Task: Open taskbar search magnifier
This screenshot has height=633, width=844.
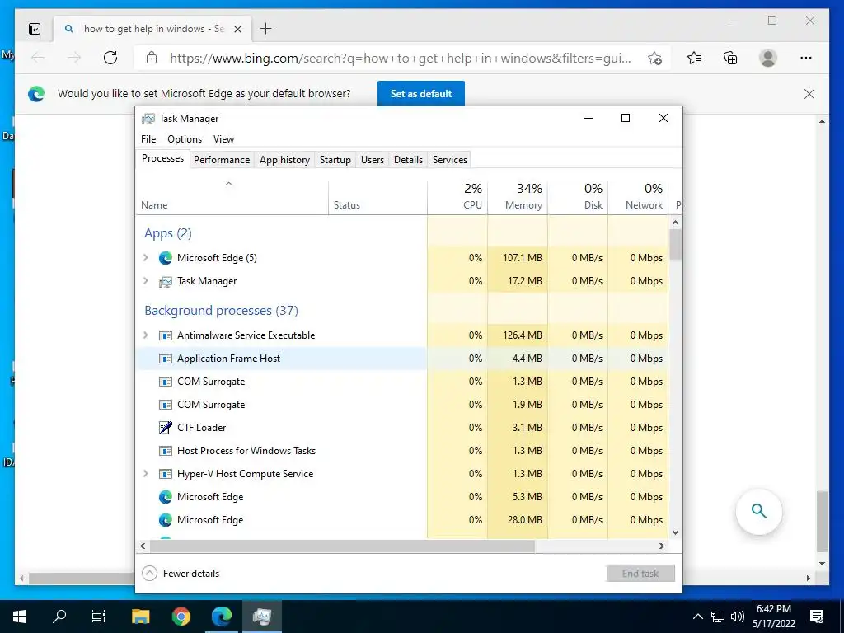Action: click(x=59, y=617)
